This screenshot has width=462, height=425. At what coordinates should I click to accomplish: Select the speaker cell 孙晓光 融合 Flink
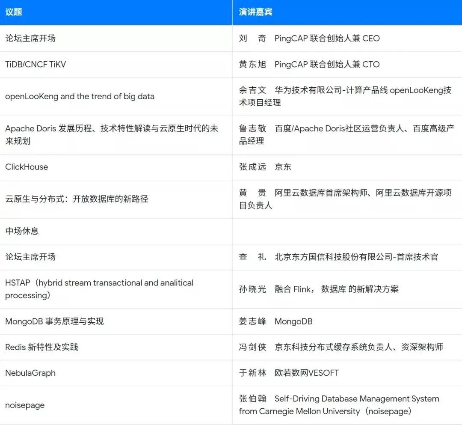347,289
